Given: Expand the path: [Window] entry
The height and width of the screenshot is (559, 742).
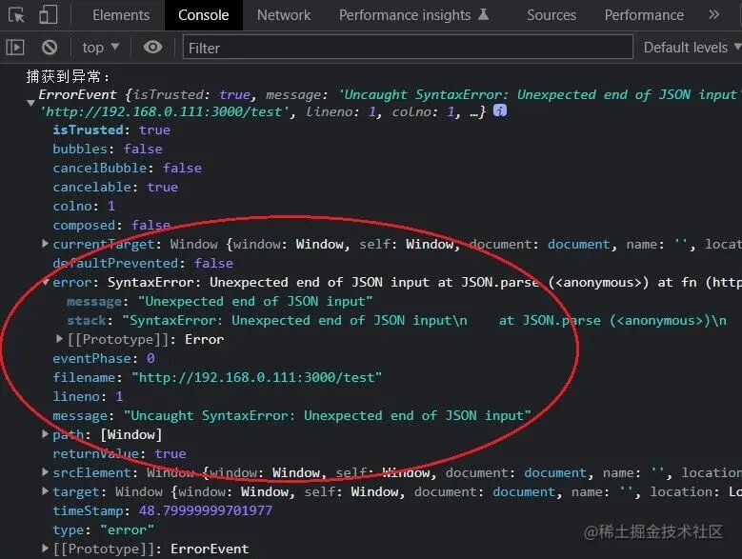Looking at the screenshot, I should (x=45, y=433).
